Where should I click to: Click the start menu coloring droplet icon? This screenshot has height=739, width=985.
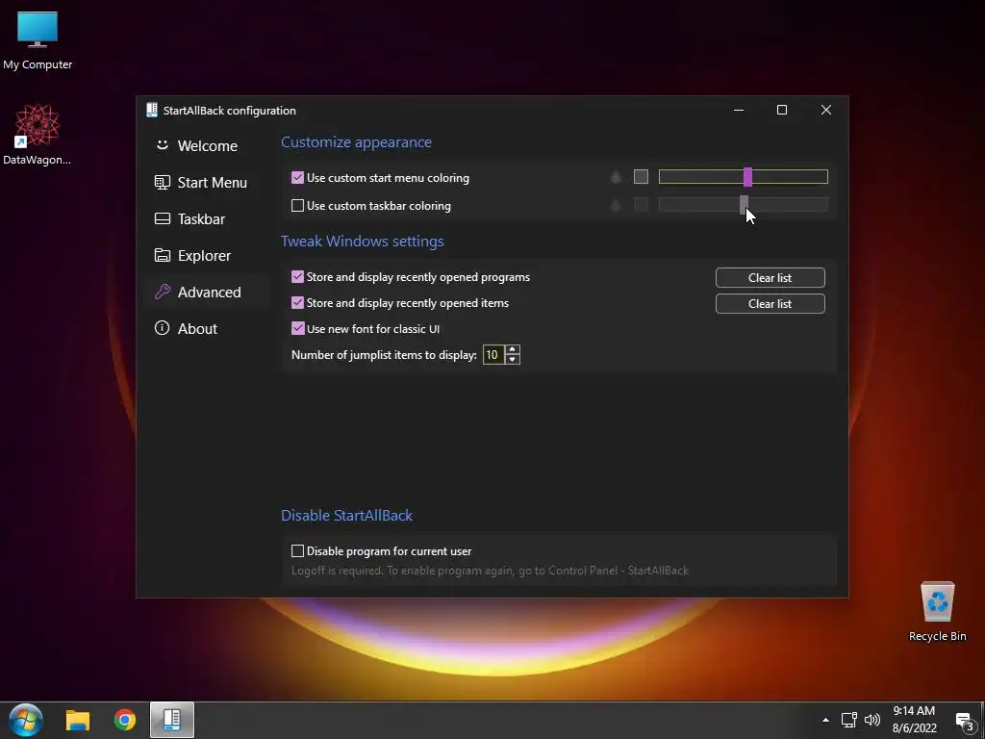(x=617, y=177)
